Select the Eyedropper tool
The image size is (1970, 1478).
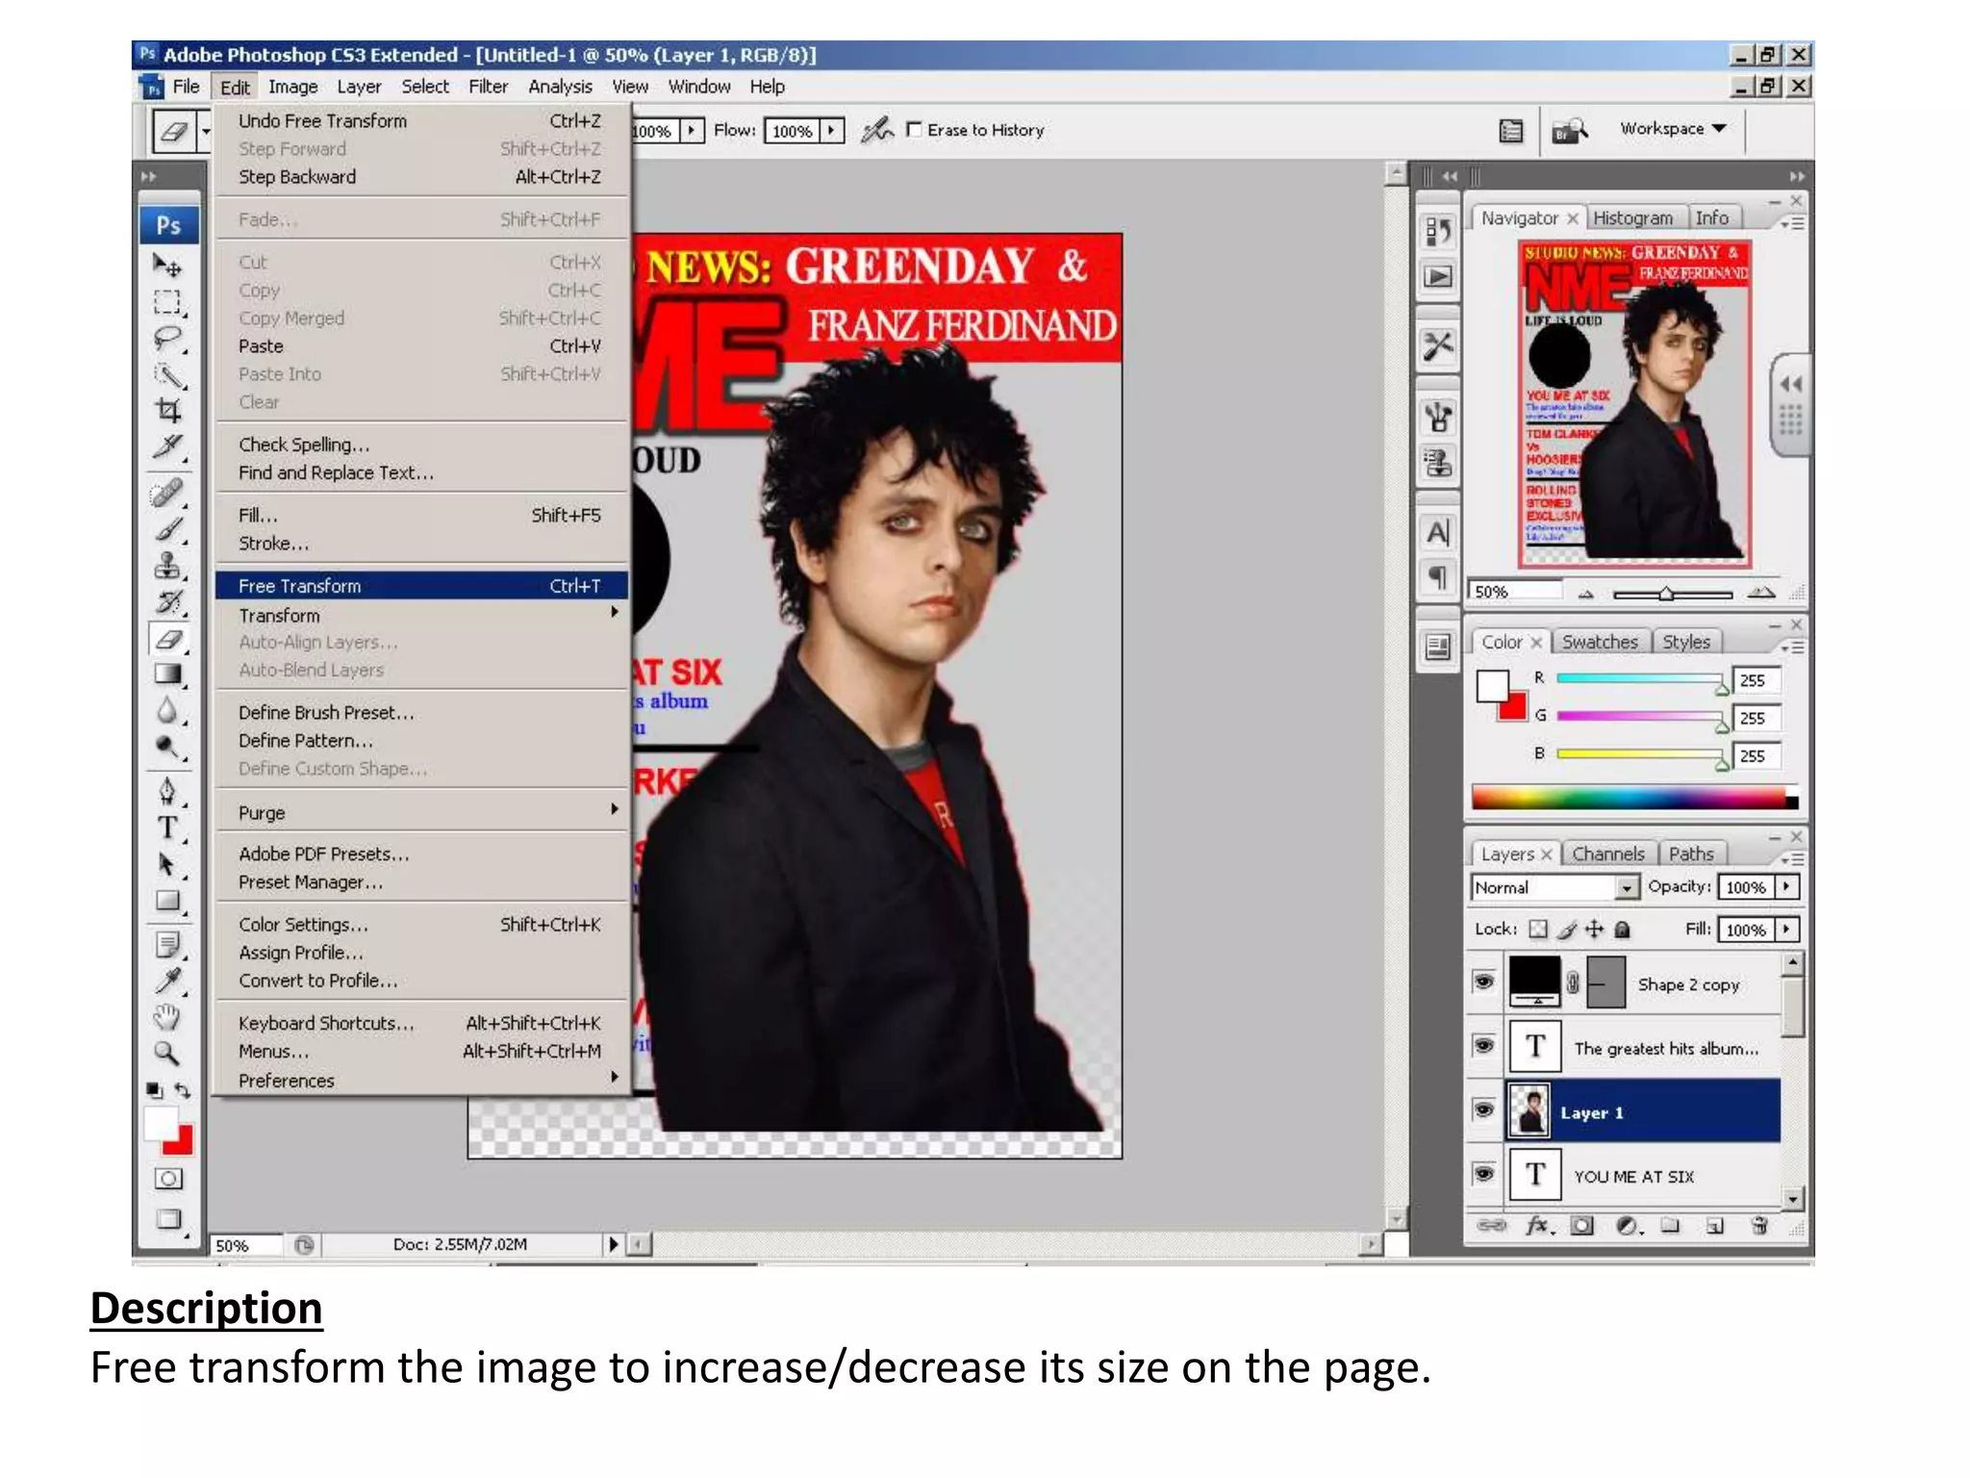click(167, 981)
